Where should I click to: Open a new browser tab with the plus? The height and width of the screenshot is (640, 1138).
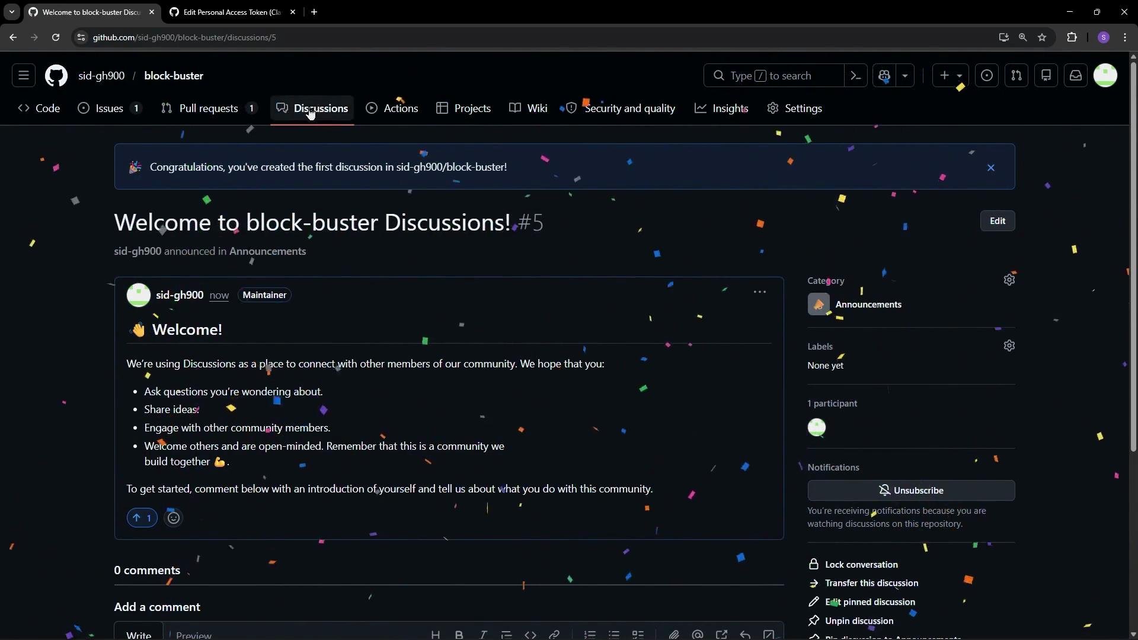(314, 12)
